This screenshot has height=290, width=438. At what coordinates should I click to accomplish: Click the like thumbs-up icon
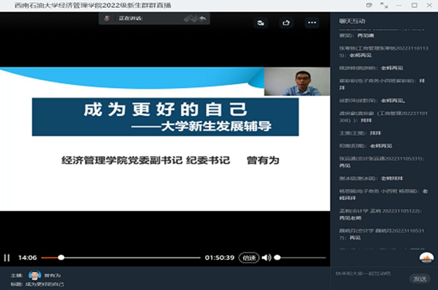point(287,23)
